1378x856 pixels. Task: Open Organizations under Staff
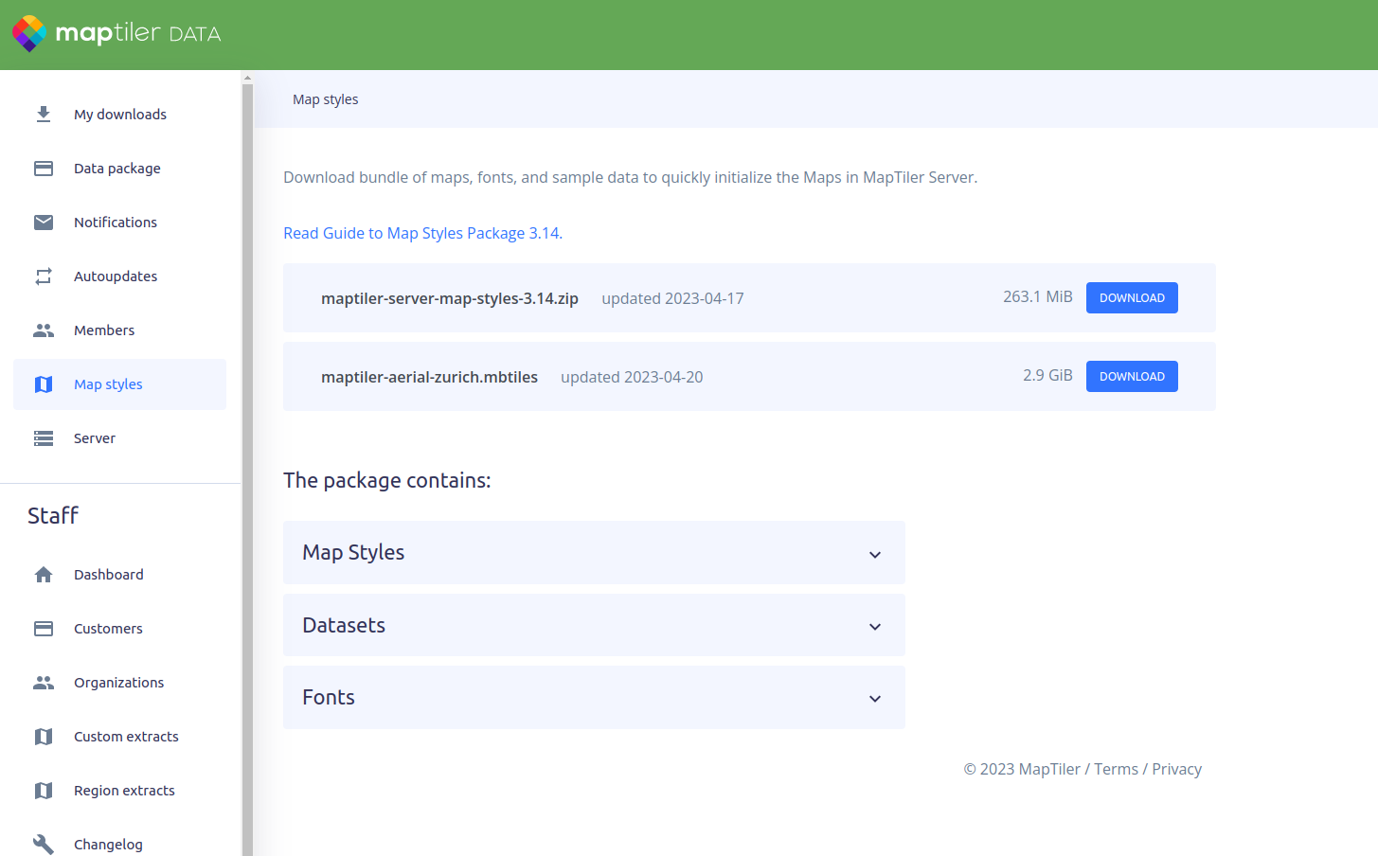120,683
